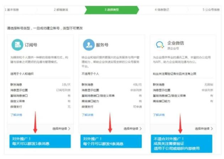Open 了解详情 link in 订阅号 card
Viewport: 224px width, 159px height.
point(16,115)
